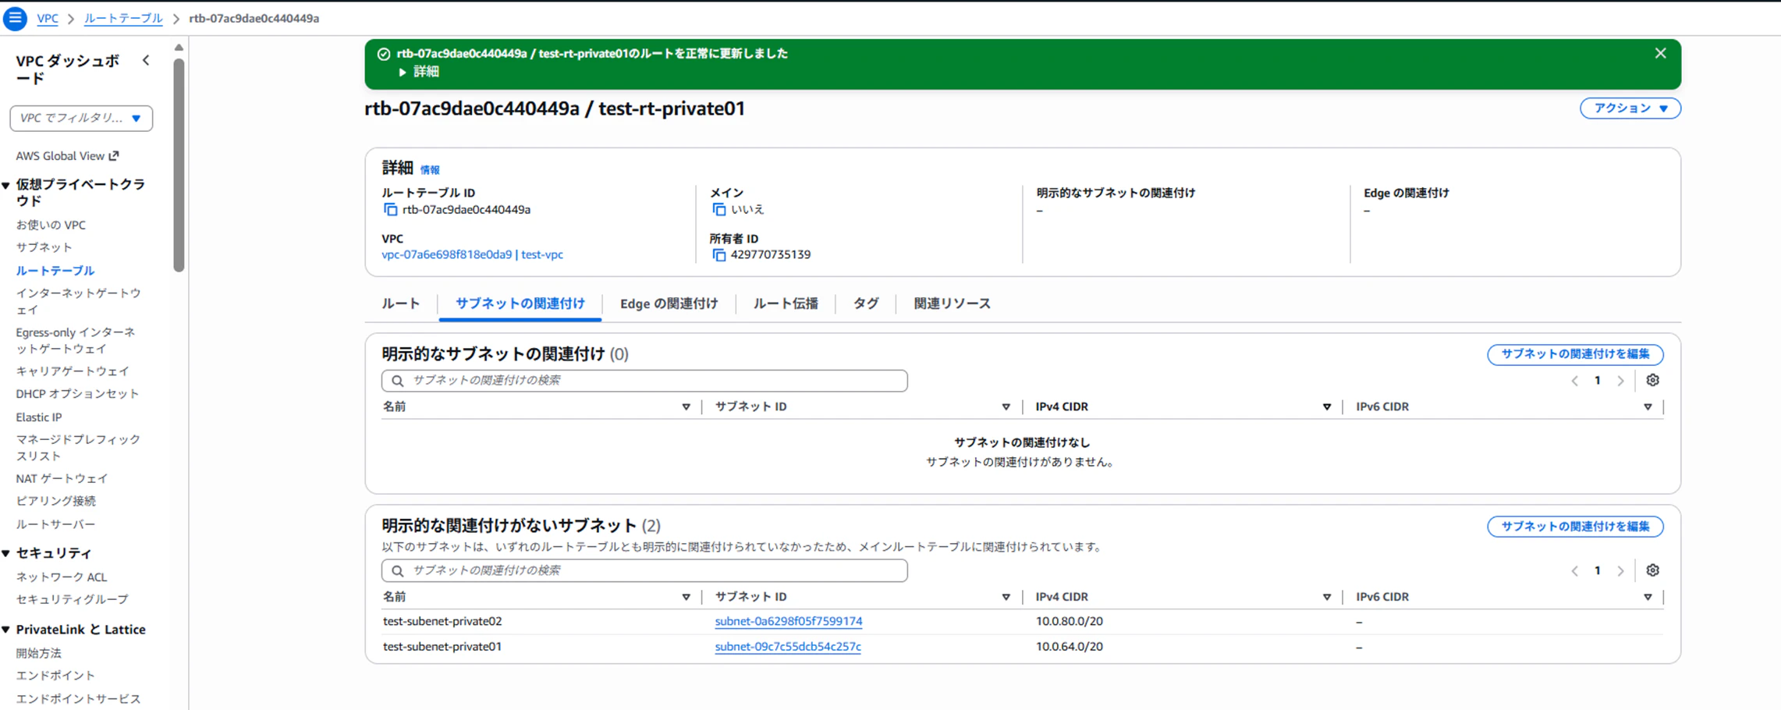The image size is (1781, 710).
Task: Open table settings gear for subnets without explicit associations
Action: 1652,571
